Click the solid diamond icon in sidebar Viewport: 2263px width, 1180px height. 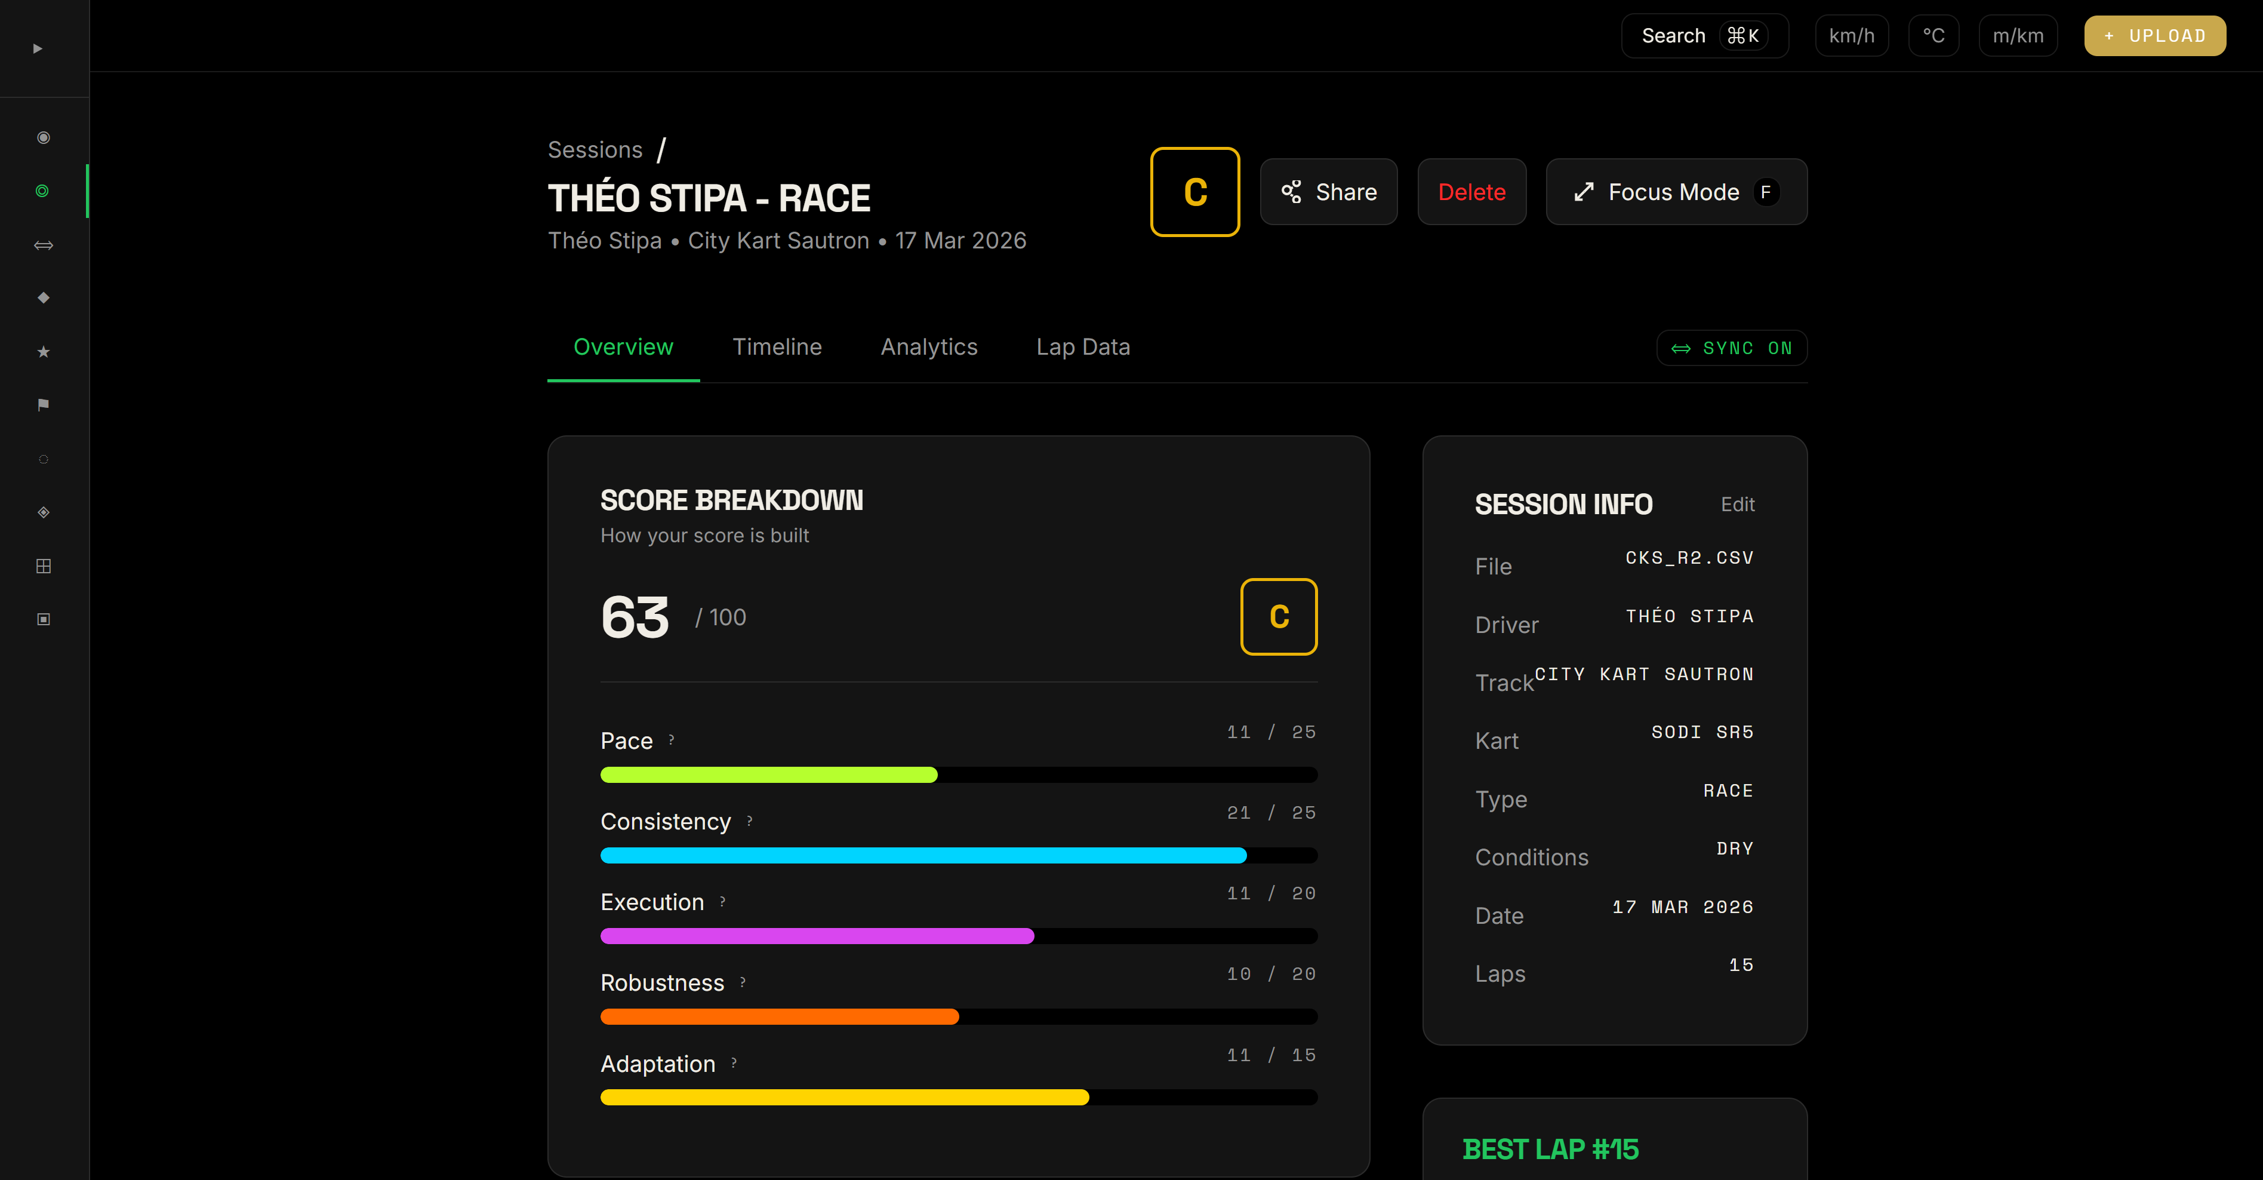43,298
